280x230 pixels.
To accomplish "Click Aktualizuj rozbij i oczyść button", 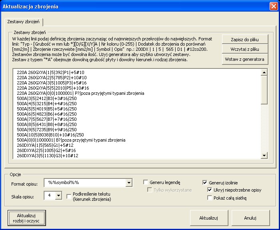I will point(24,218).
